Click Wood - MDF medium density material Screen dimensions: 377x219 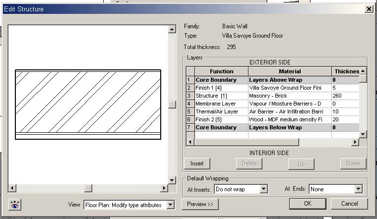(x=290, y=119)
